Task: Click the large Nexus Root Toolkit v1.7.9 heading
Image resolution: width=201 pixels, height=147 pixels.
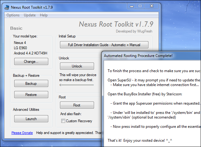Action: [x=116, y=24]
